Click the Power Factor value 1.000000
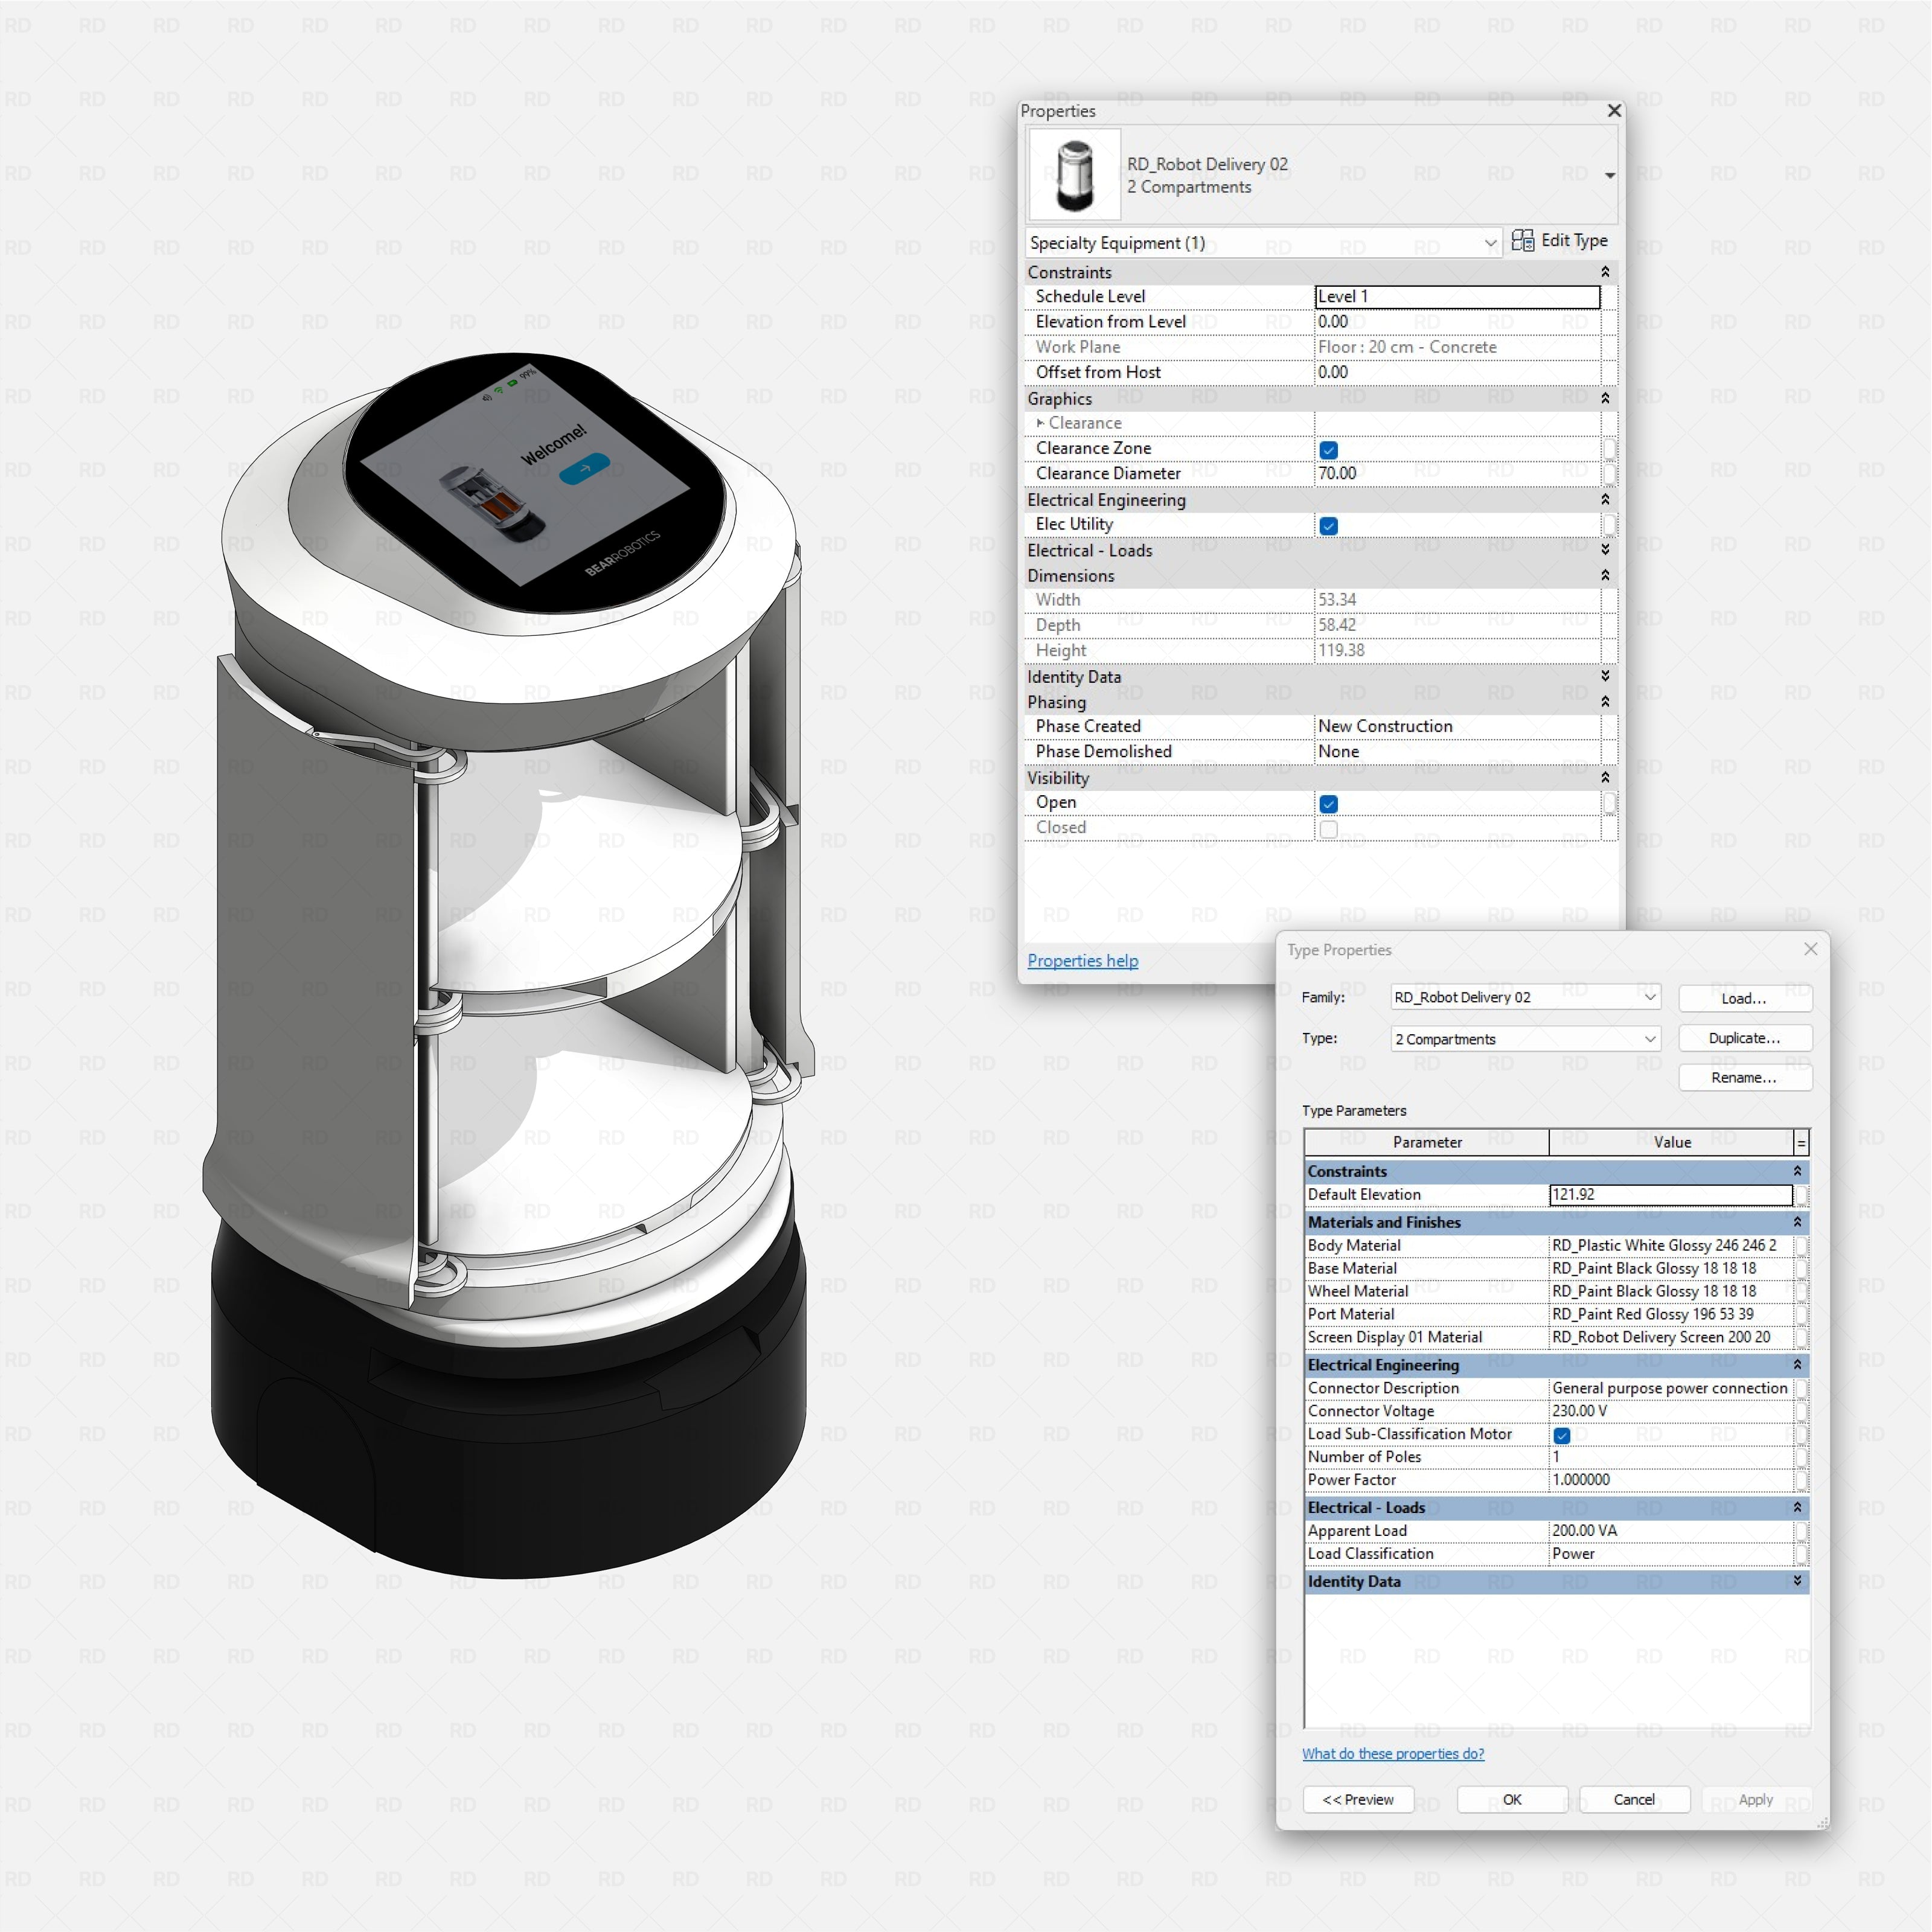 coord(1671,1481)
